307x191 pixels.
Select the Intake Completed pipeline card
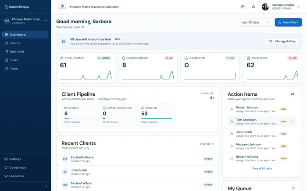pyautogui.click(x=118, y=115)
